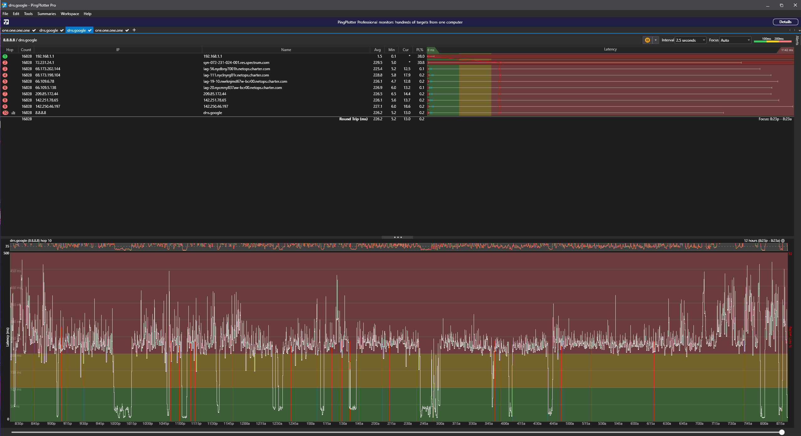Viewport: 801px width, 436px height.
Task: Click the bar graph icon beside hop 10
Action: click(x=13, y=113)
